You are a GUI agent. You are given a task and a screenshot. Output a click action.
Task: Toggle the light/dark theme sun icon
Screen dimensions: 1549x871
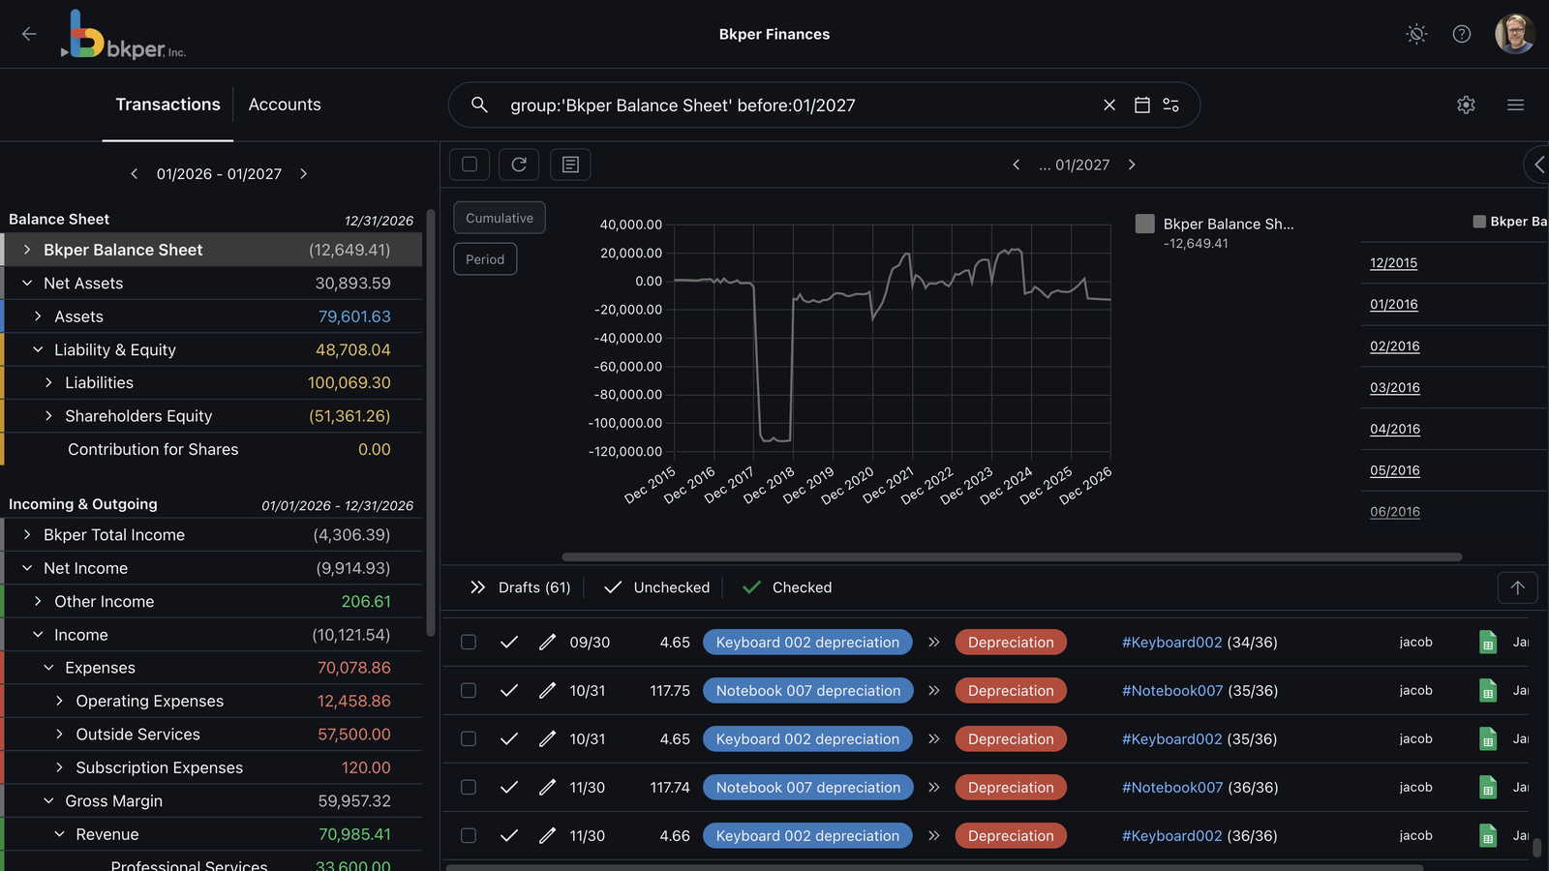[x=1416, y=34]
